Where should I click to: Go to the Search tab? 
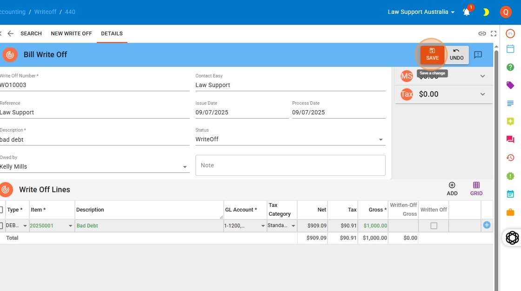[31, 33]
